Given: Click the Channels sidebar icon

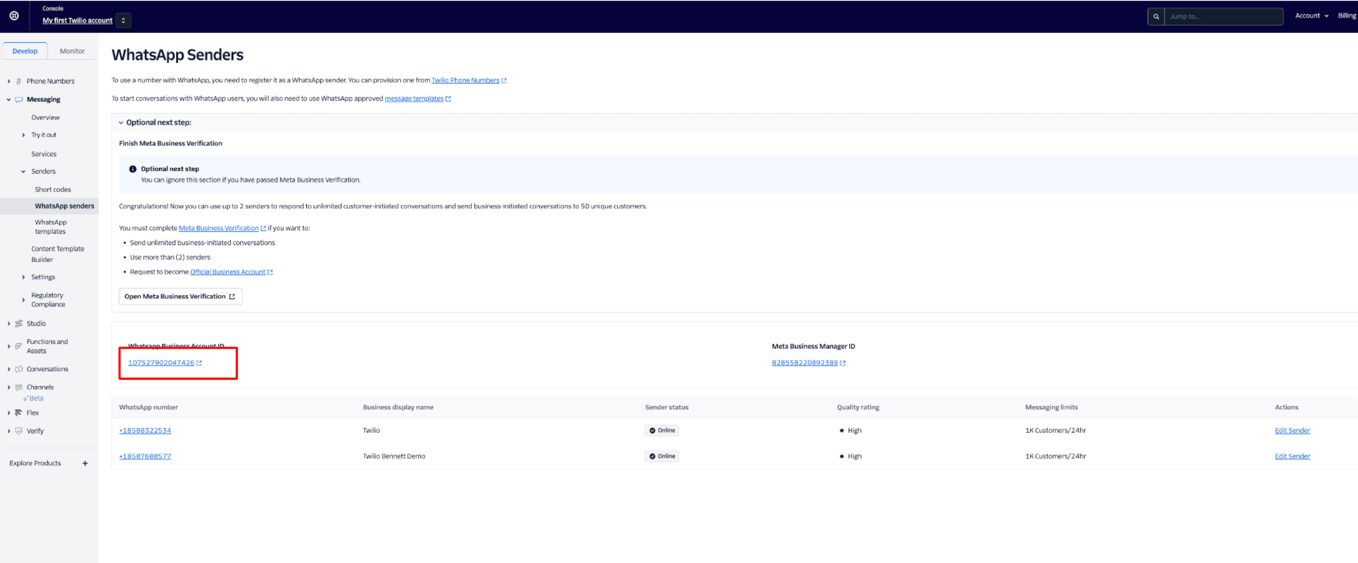Looking at the screenshot, I should [x=19, y=386].
